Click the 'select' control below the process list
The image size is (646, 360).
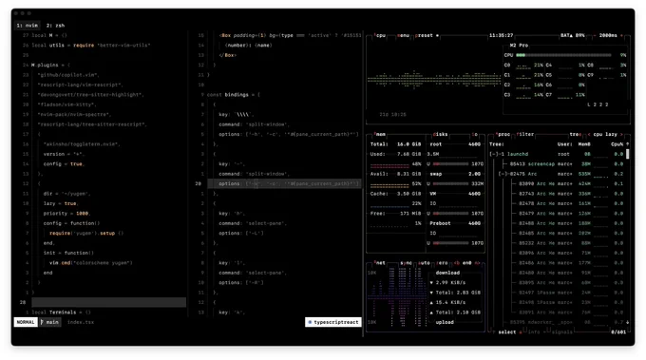[x=506, y=332]
